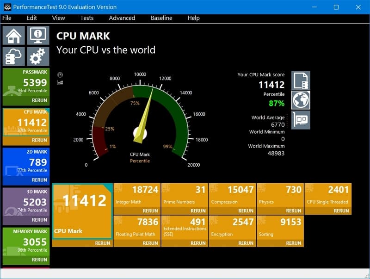Select the Sorting 9153 tile
Screen dimensions: 370x279
coord(280,228)
